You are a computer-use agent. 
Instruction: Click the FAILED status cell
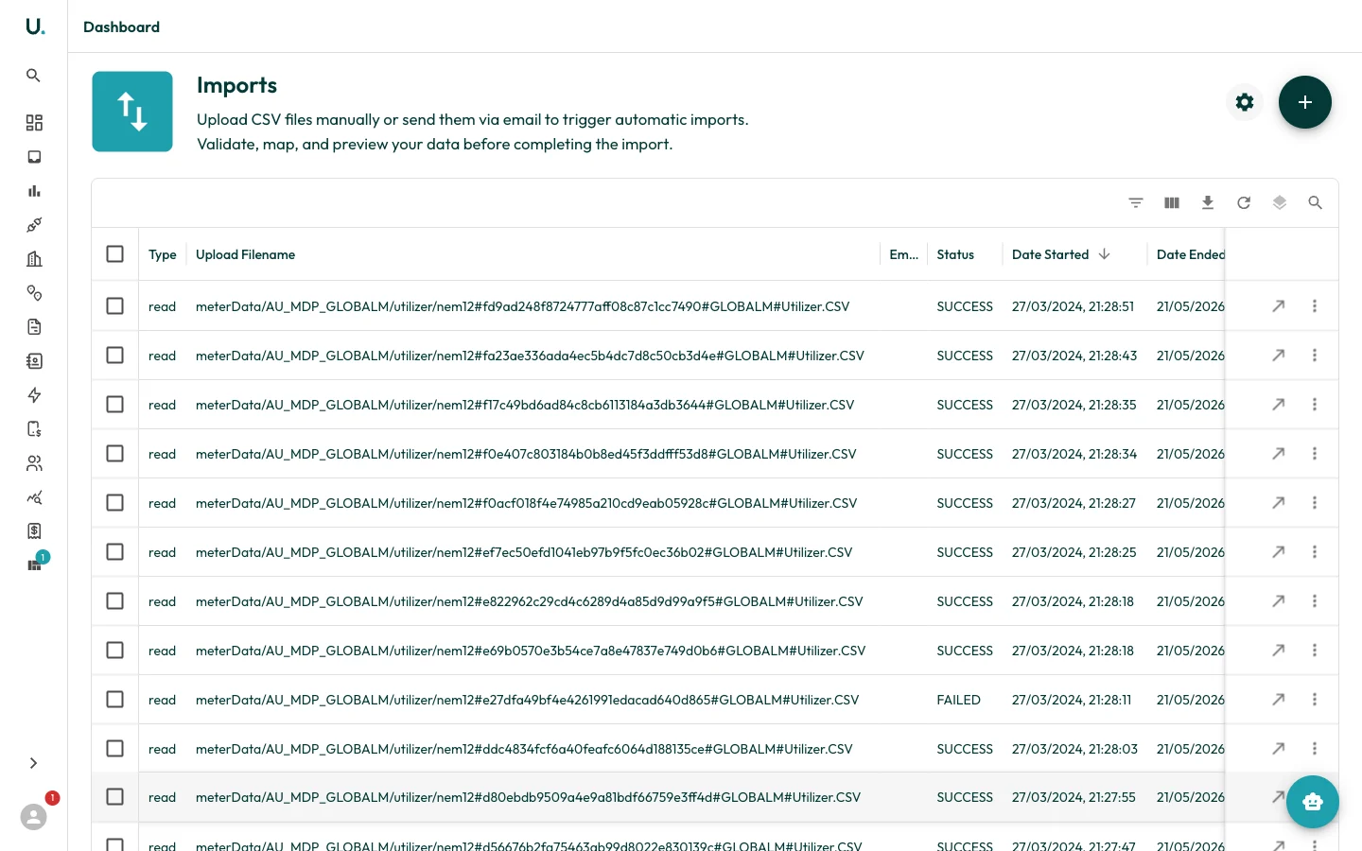tap(958, 700)
